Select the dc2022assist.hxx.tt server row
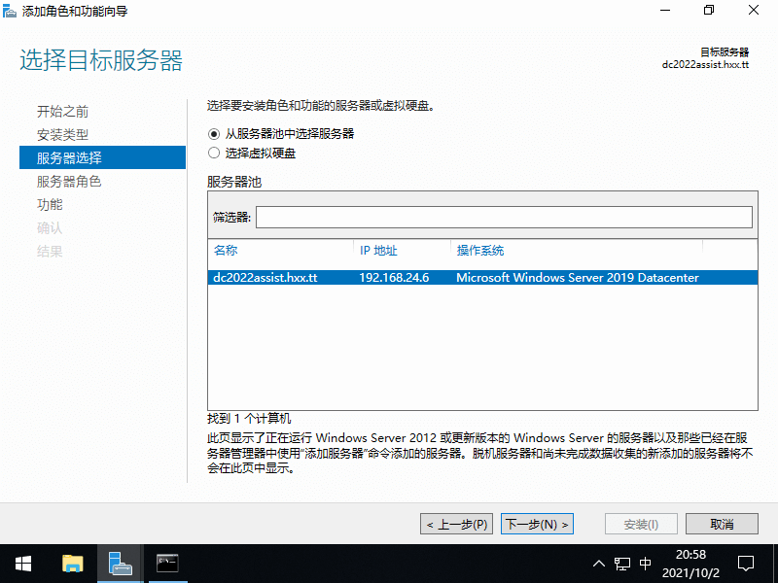778x583 pixels. click(482, 278)
